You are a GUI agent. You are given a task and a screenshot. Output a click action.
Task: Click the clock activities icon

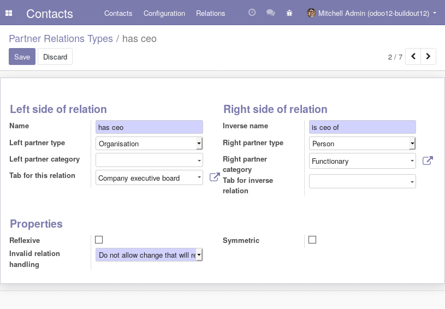pyautogui.click(x=252, y=13)
